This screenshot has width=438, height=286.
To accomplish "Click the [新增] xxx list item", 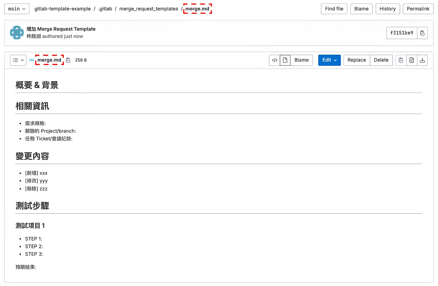I will pos(36,173).
